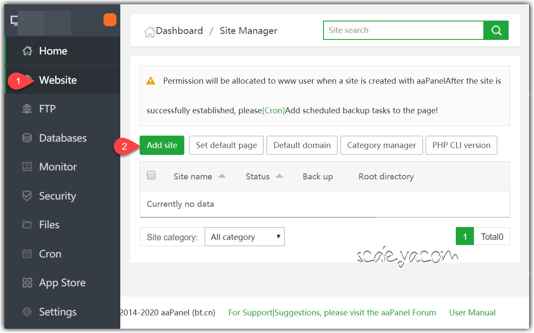Click the Files folder icon
534x333 pixels.
tap(27, 225)
